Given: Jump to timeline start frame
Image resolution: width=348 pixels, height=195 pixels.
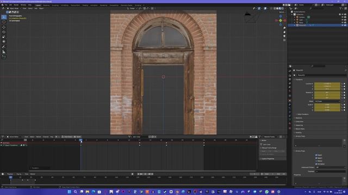Looking at the screenshot, I should click(138, 174).
